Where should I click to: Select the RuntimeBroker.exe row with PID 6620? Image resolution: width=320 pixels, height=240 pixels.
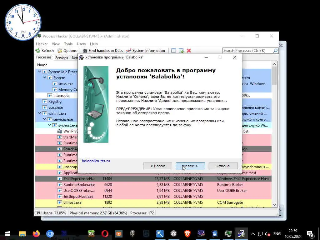[x=153, y=184]
